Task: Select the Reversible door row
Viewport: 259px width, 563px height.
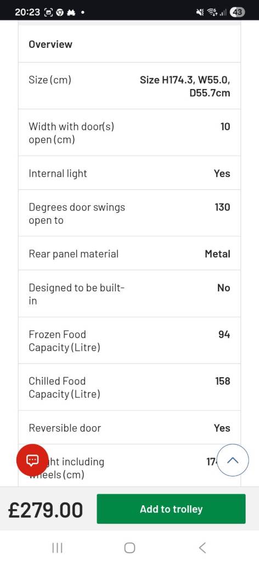Action: (x=129, y=428)
